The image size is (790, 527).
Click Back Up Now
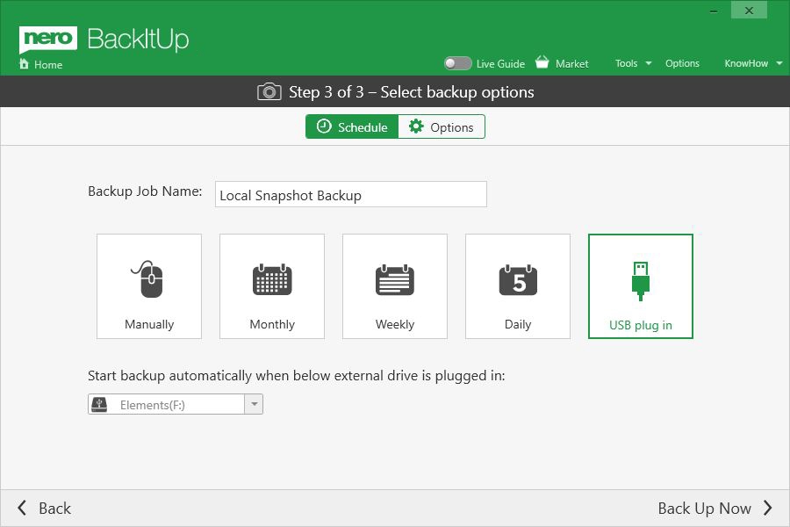(715, 508)
